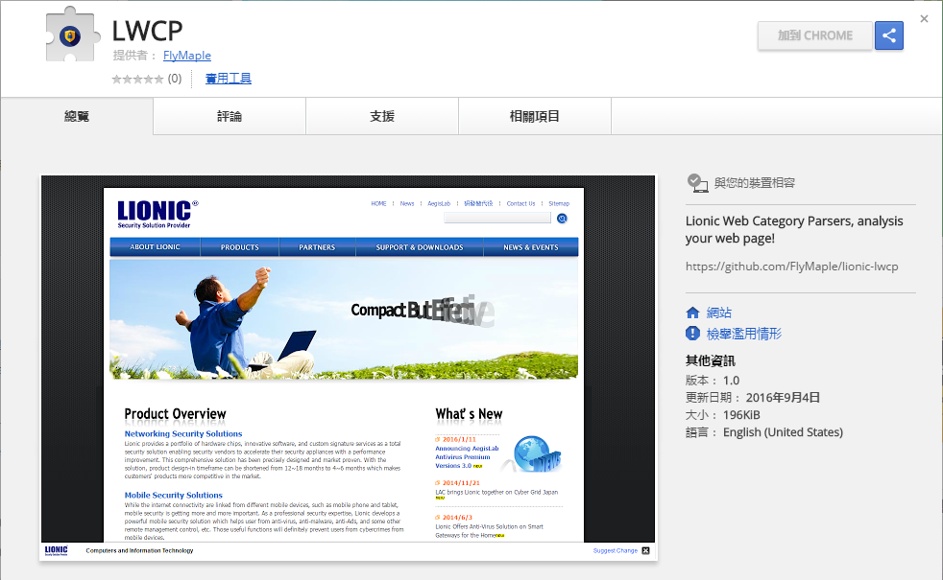Click Networking Security Solutions heading link
This screenshot has height=580, width=943.
[183, 433]
